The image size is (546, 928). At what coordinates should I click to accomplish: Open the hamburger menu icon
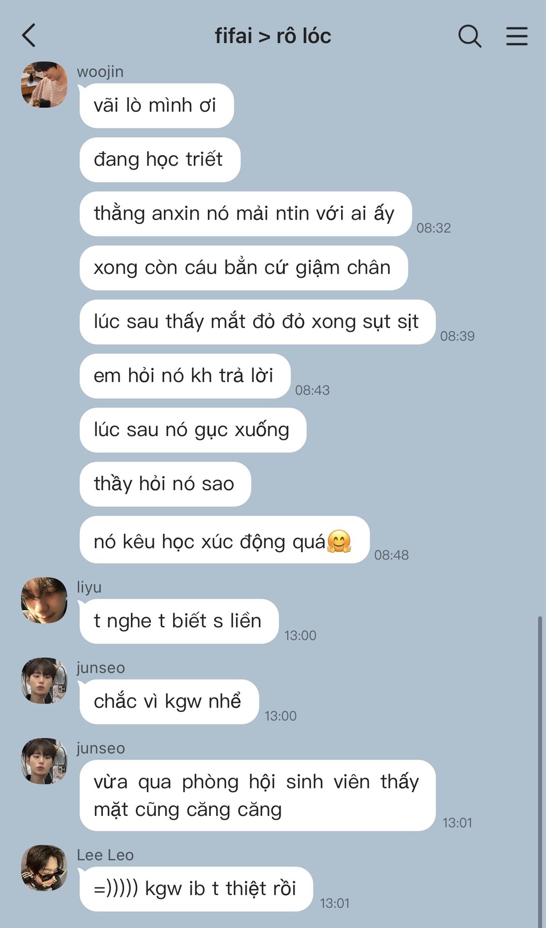click(517, 36)
